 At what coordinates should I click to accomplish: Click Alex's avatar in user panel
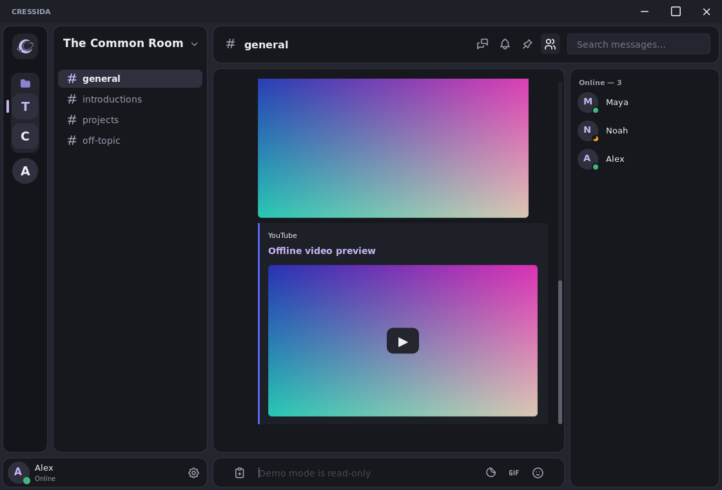pyautogui.click(x=19, y=473)
